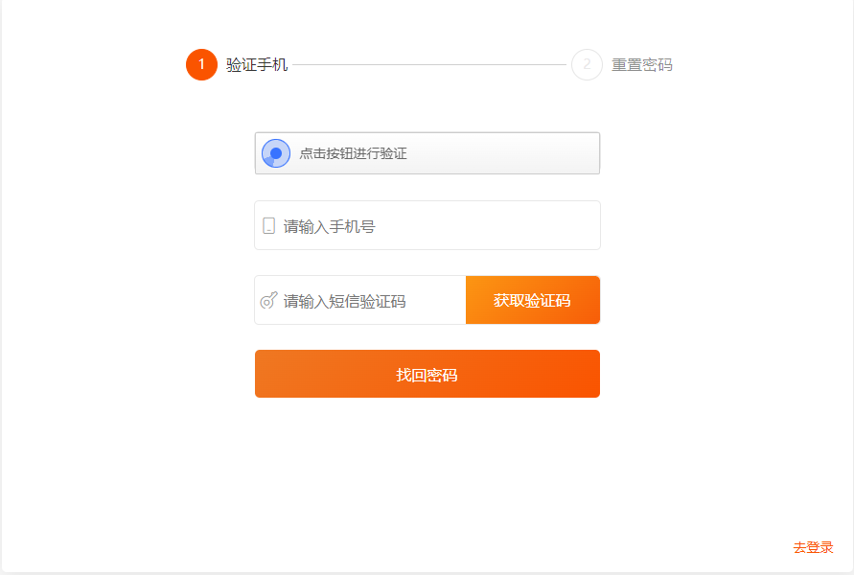The image size is (854, 575).
Task: Click the phone icon in the mobile number field
Action: [x=268, y=226]
